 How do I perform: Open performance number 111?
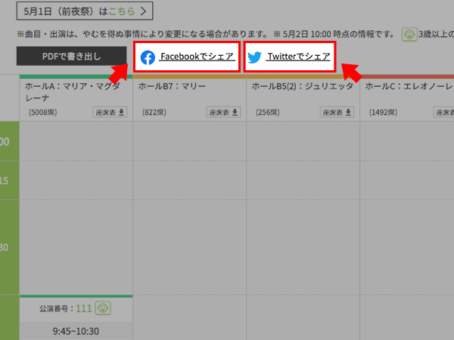84,308
